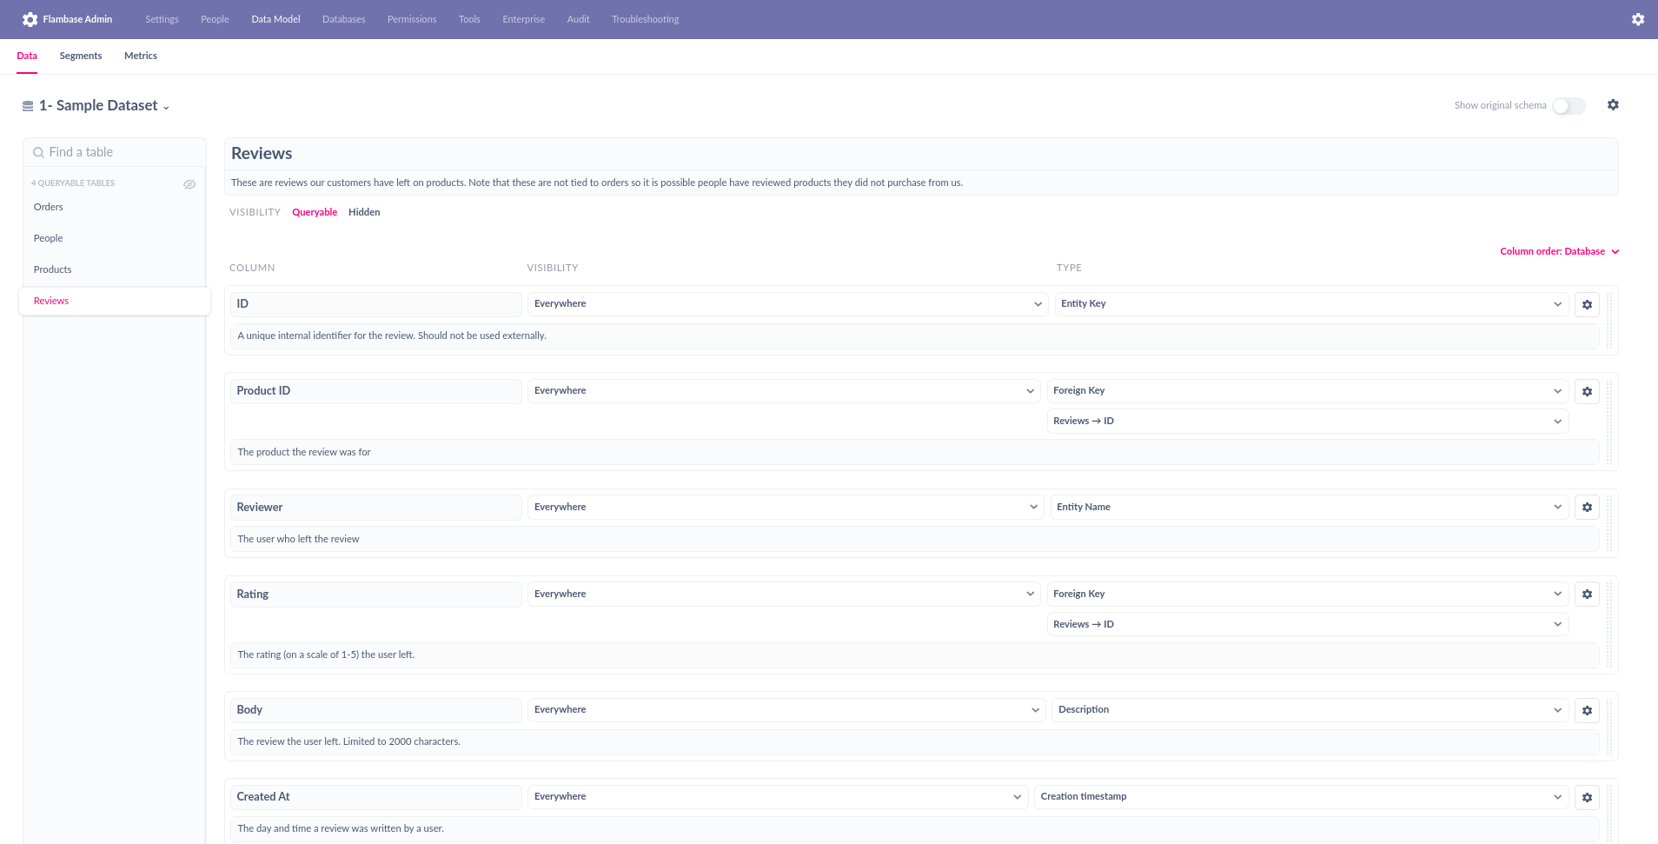
Task: Open settings gear for the Product ID column
Action: tap(1587, 391)
